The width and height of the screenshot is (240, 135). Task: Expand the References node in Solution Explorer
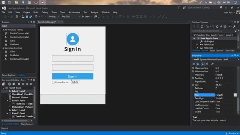(x=197, y=45)
